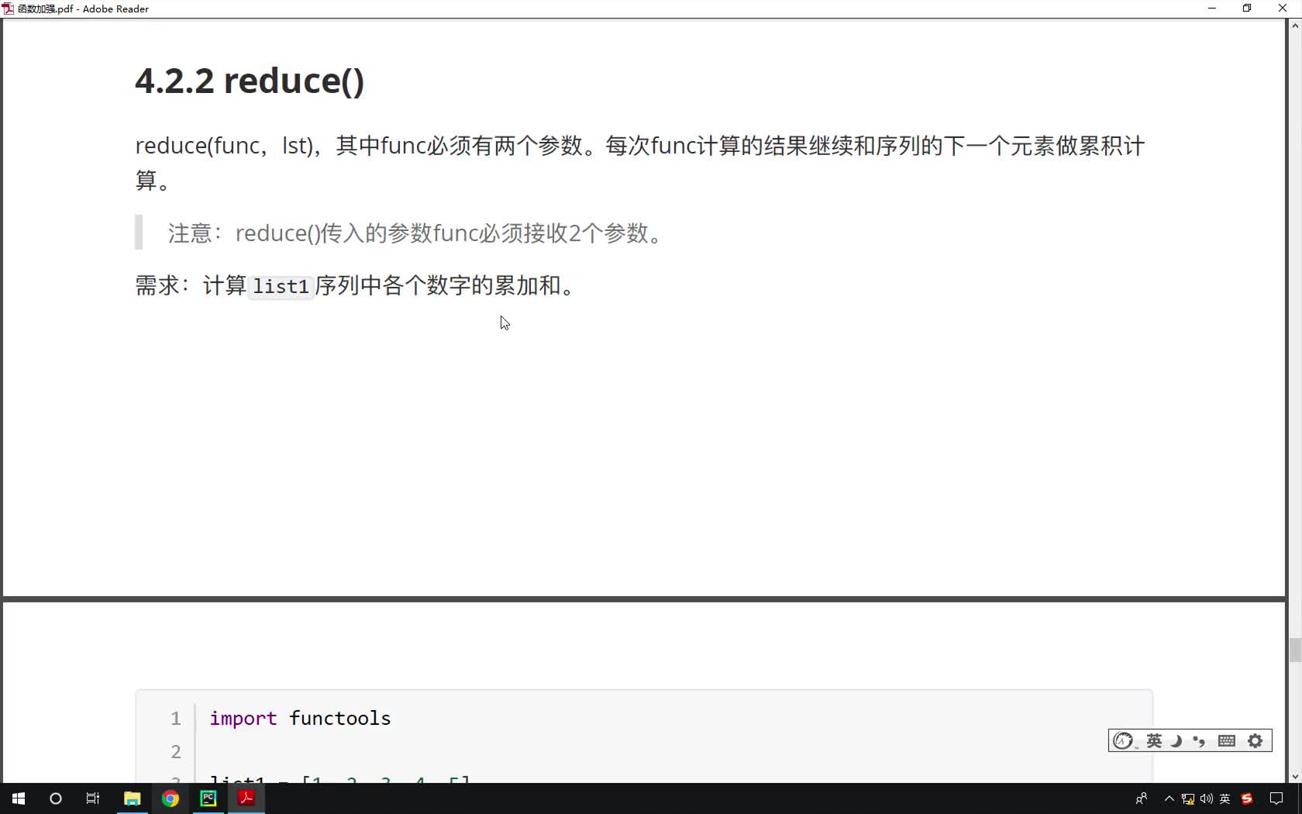Toggle Chinese/English mode in IME toolbar
This screenshot has width=1302, height=814.
pyautogui.click(x=1154, y=741)
